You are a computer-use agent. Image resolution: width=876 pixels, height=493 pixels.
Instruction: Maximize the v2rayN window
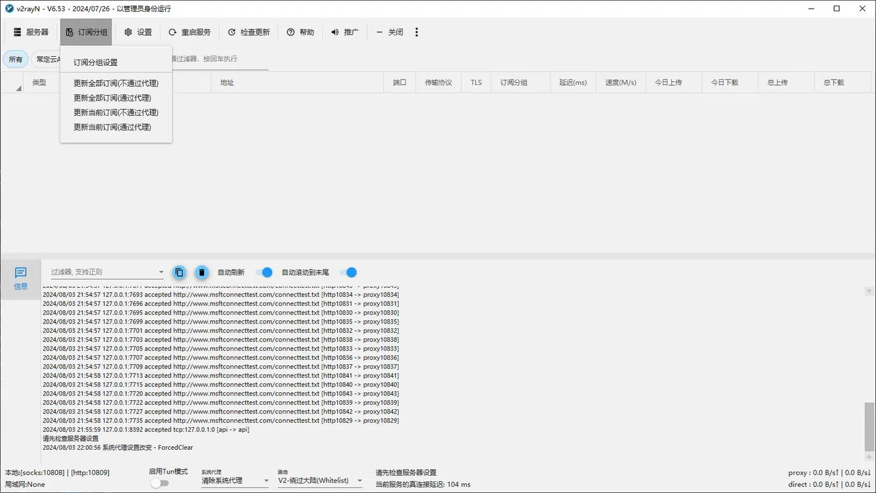tap(837, 9)
